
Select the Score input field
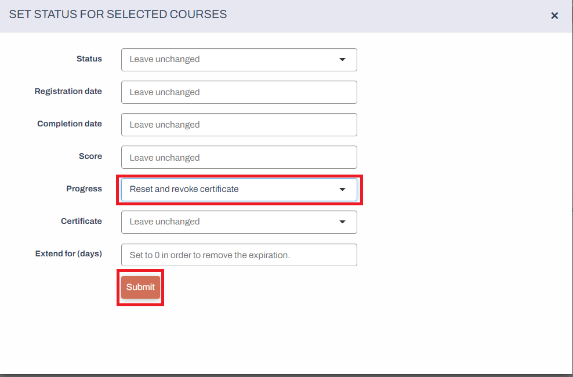click(239, 157)
